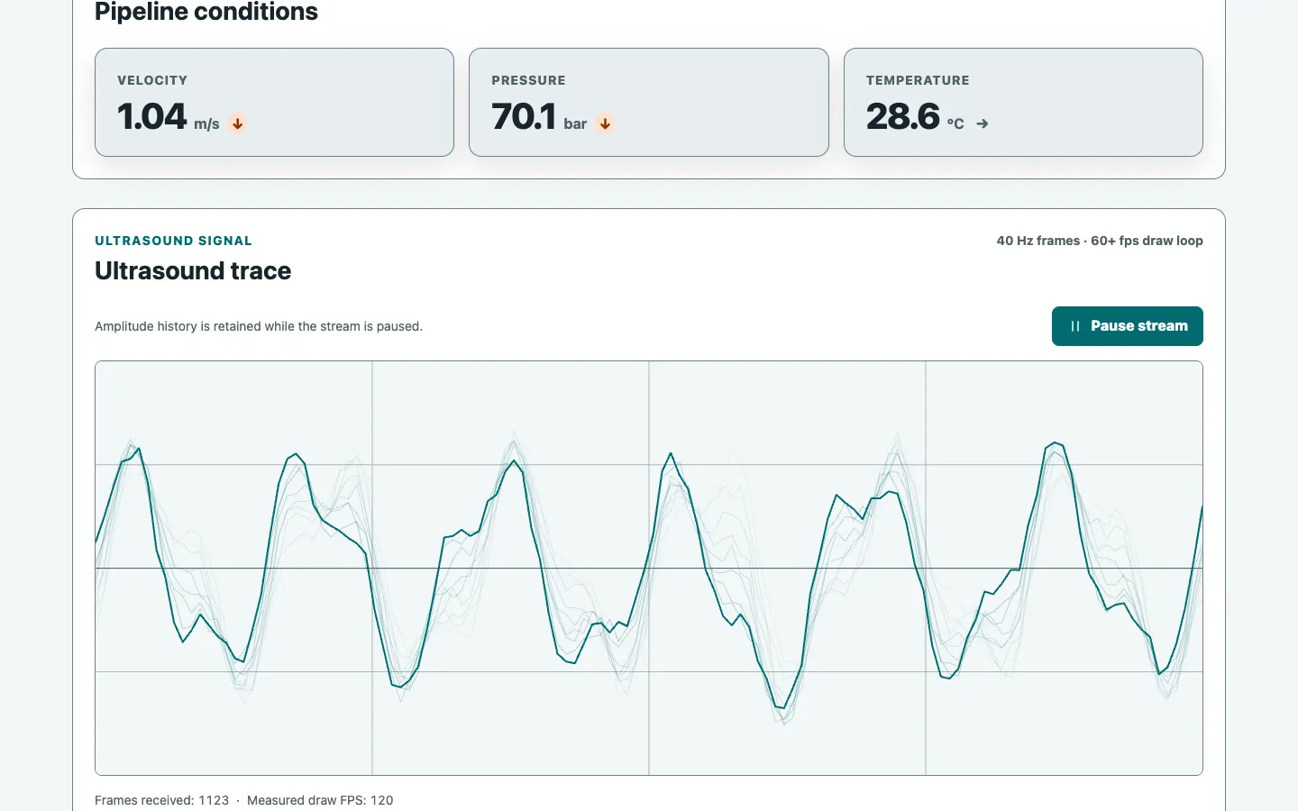The height and width of the screenshot is (811, 1298).
Task: Click the ultrasound waveform chart canvas
Action: (649, 568)
